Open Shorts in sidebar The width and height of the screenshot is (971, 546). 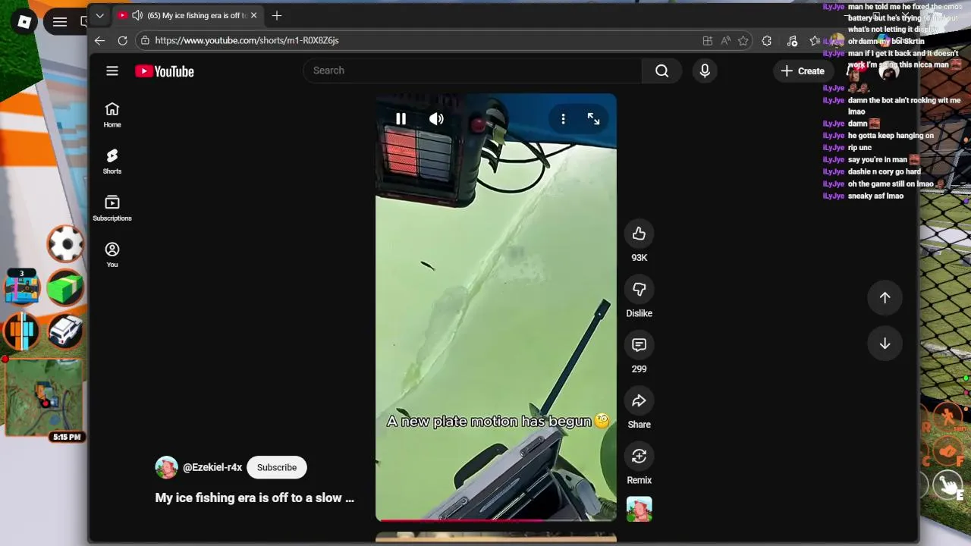click(x=112, y=162)
